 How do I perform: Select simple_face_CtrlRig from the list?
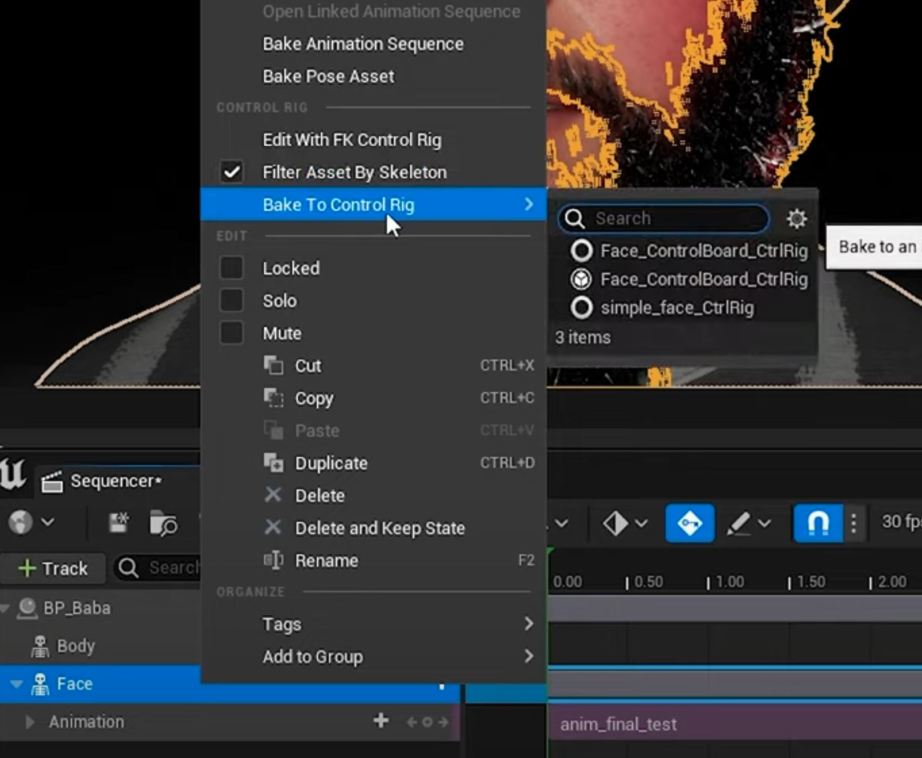677,308
